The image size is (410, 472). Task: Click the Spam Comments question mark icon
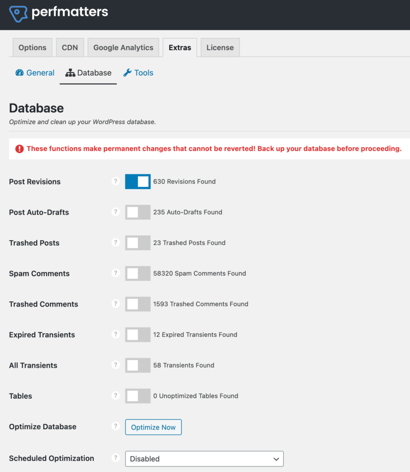coord(115,273)
